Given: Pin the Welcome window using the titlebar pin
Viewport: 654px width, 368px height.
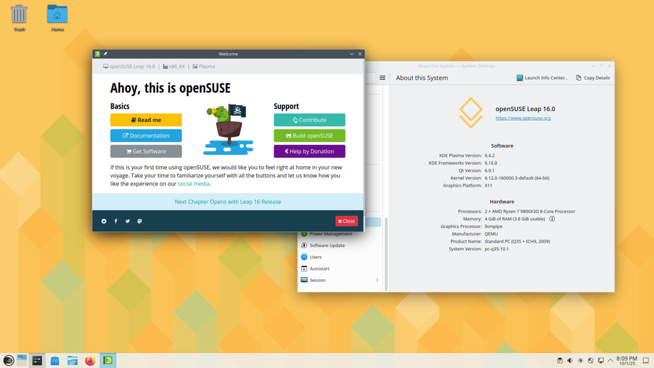Looking at the screenshot, I should click(105, 54).
